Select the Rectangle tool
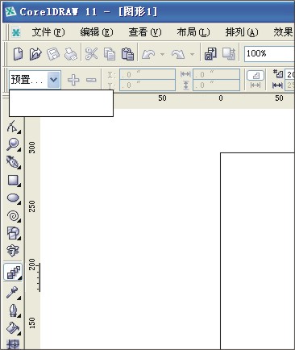 13,181
